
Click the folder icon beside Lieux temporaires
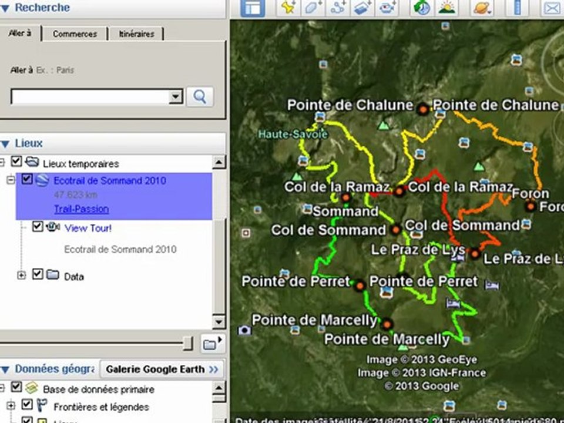[x=32, y=162]
